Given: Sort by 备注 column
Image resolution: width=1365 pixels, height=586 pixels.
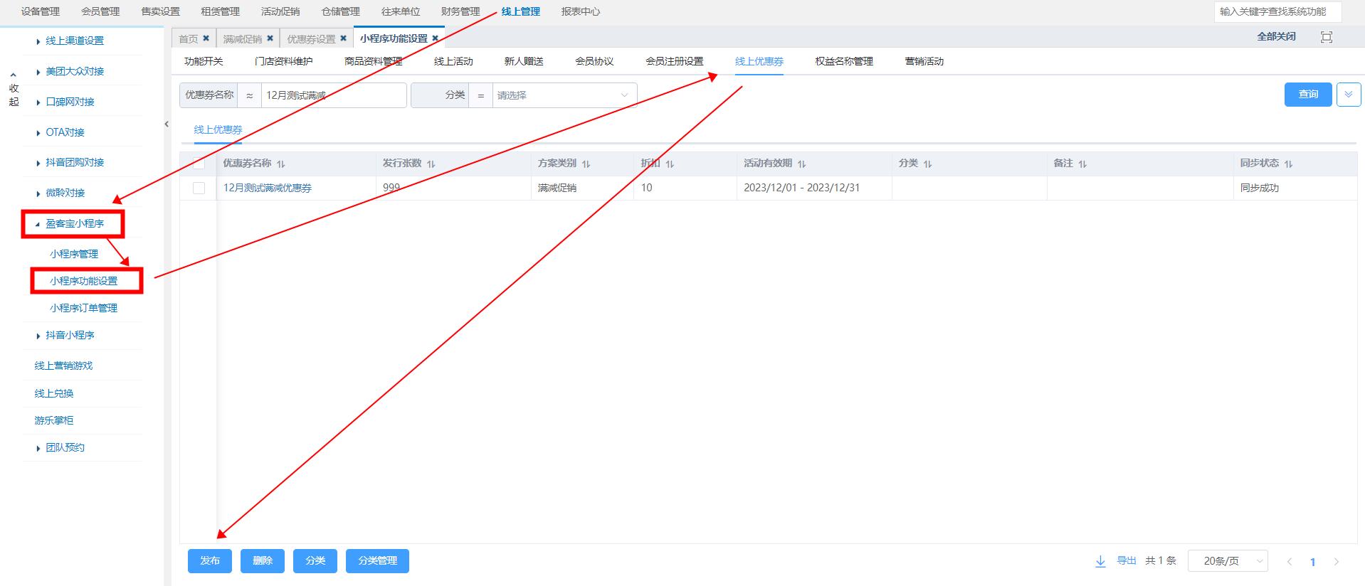Looking at the screenshot, I should [1082, 164].
